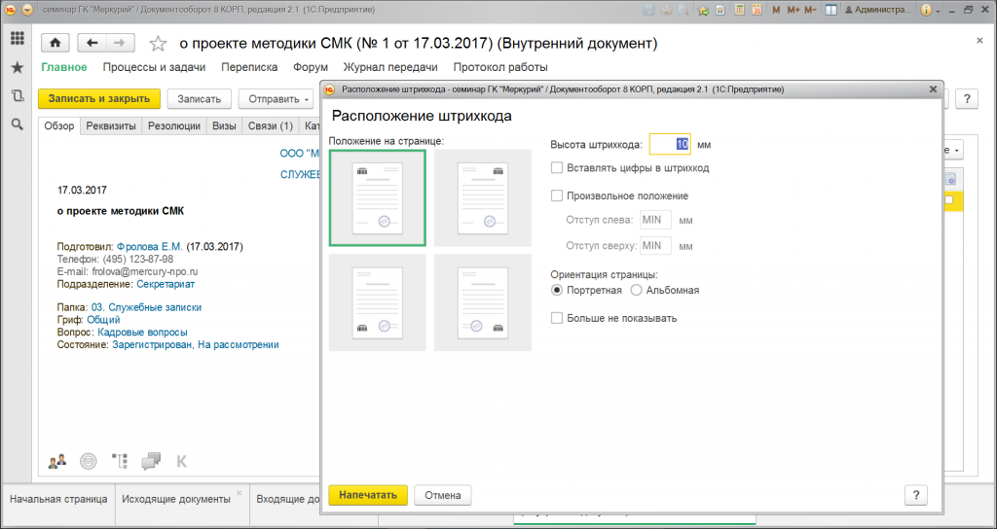
Task: Open the sections grid menu in left sidebar
Action: point(18,38)
